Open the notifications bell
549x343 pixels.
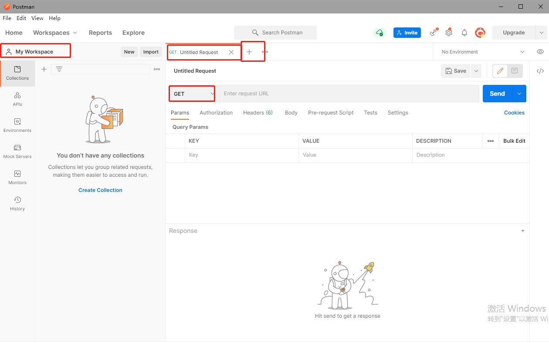[x=464, y=33]
